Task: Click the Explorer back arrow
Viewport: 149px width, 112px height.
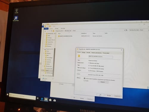Action: point(45,31)
